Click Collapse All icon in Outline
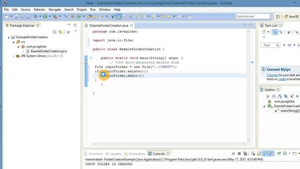Image resolution: width=300 pixels, height=169 pixels. (274, 96)
